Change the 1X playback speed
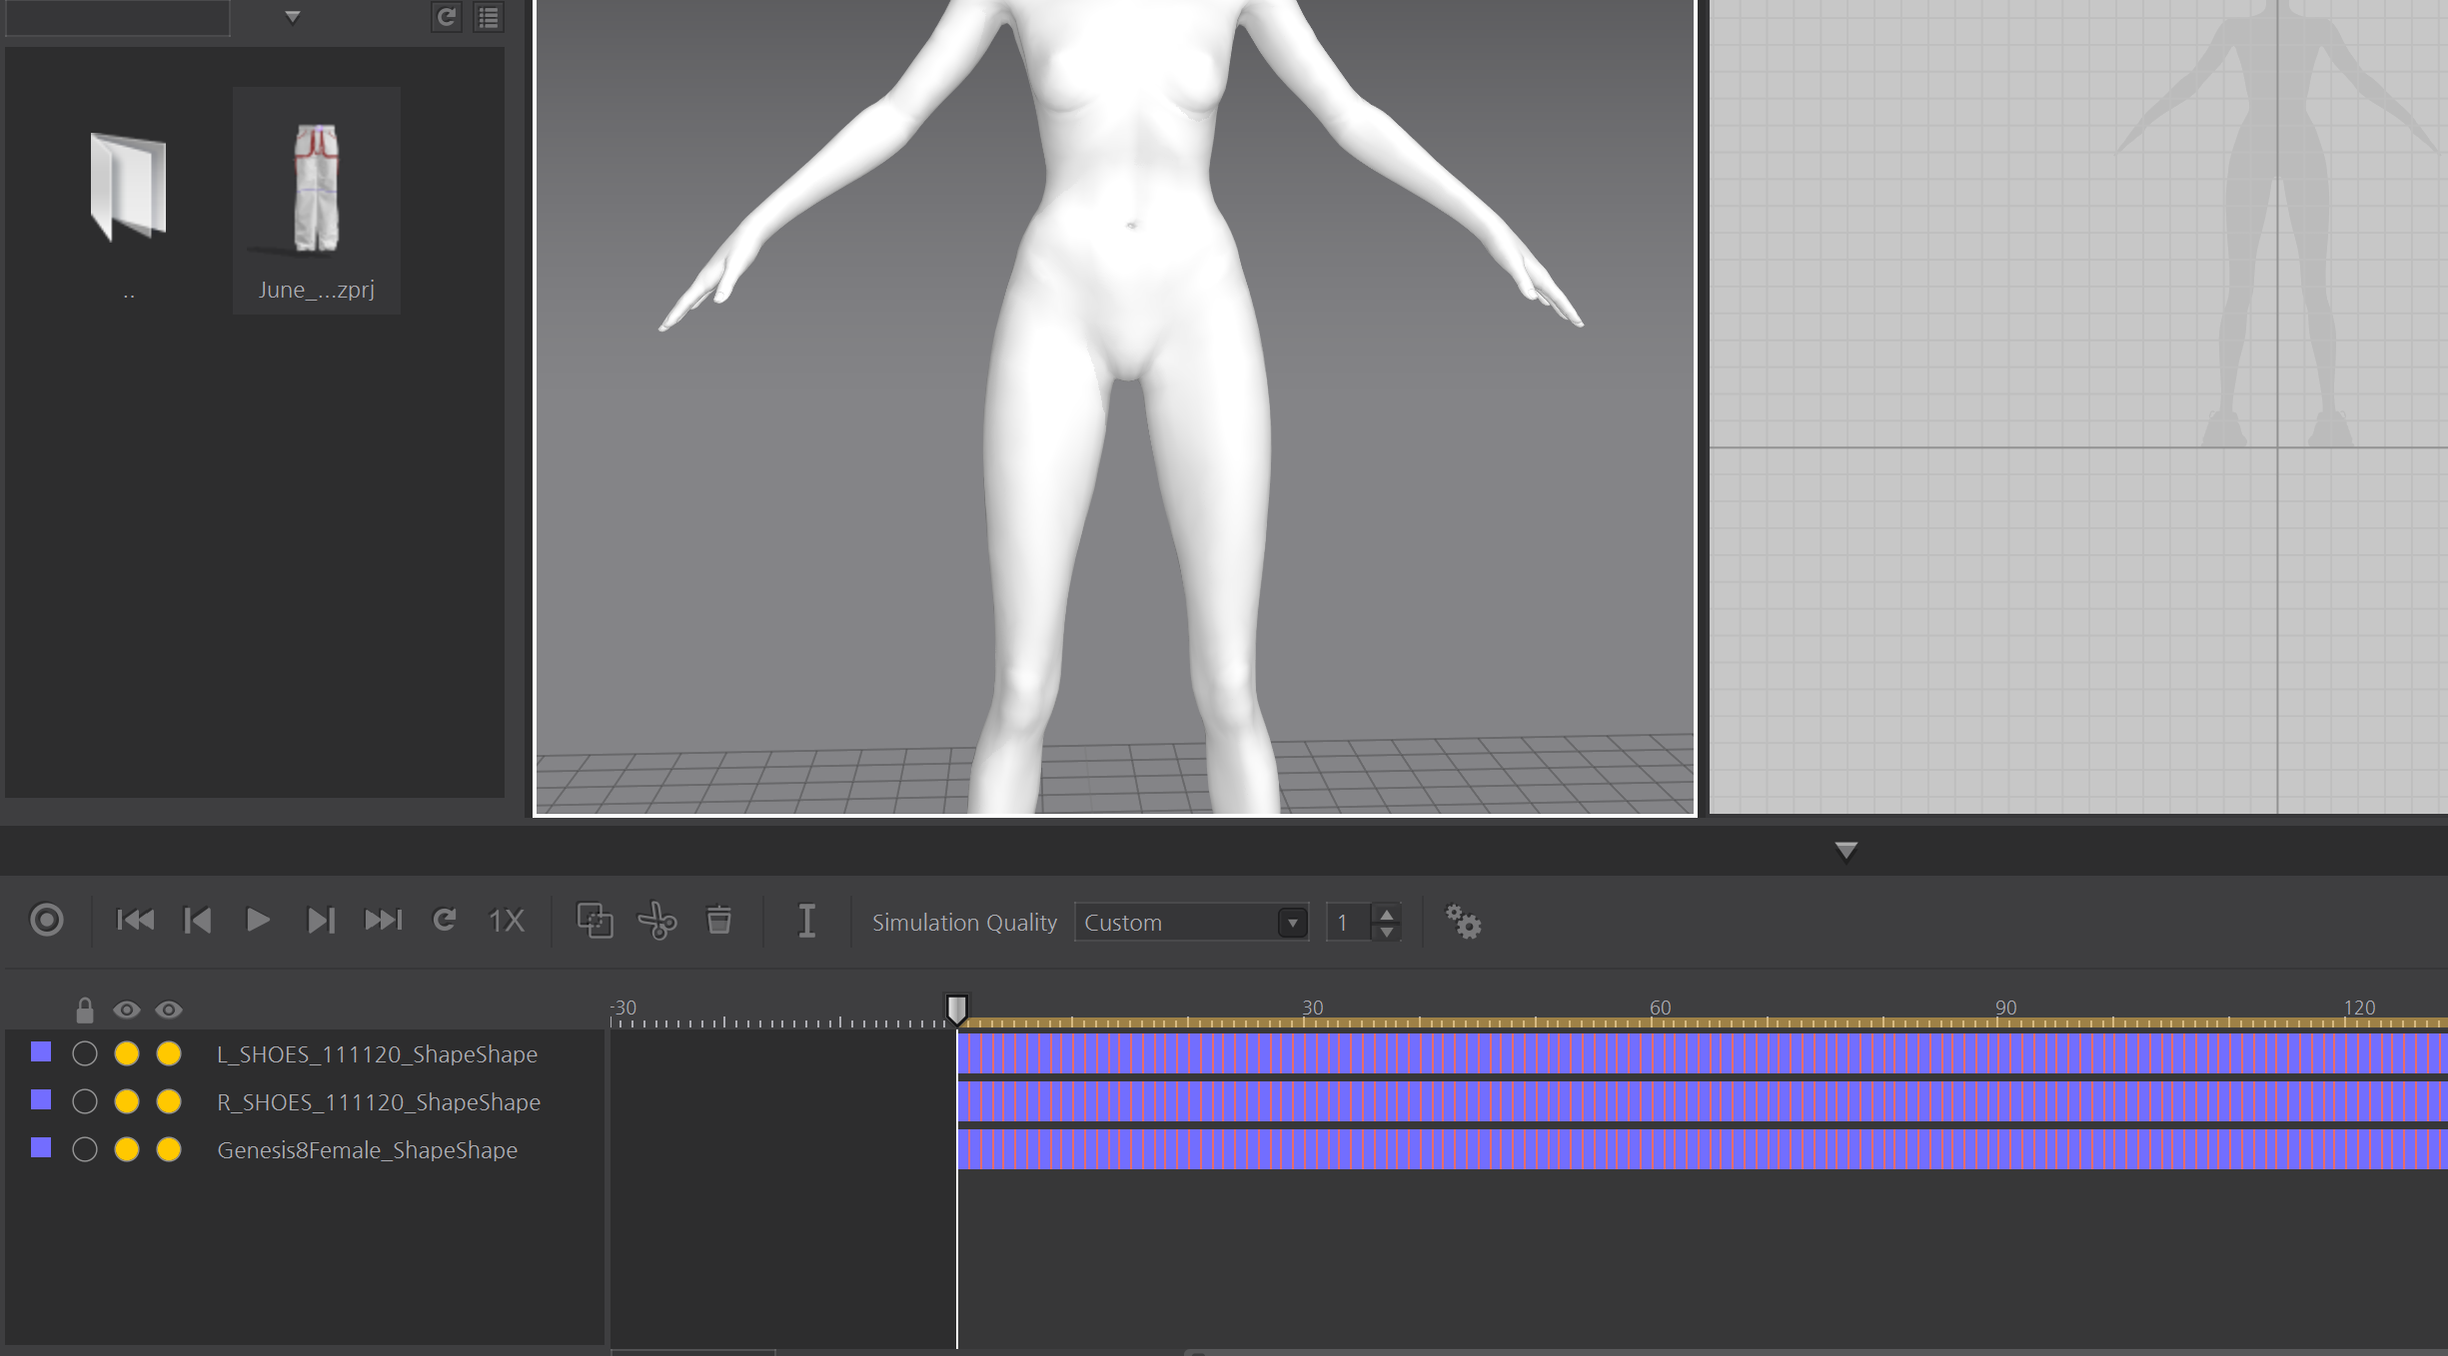 [x=507, y=921]
